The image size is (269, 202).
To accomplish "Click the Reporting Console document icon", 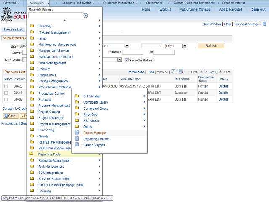I will point(76,139).
